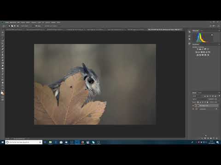Choose New Selection mode in options bar

point(9,26)
